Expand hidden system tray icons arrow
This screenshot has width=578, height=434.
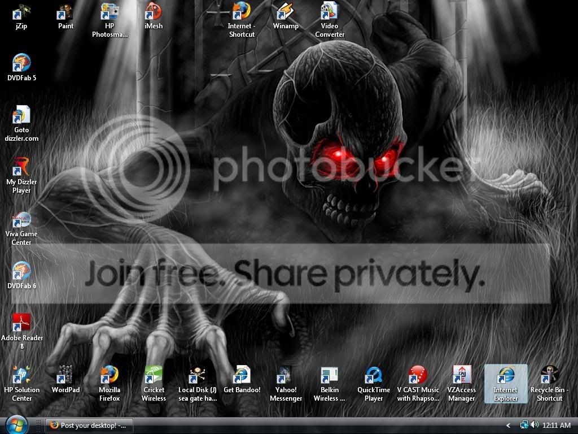coord(509,426)
